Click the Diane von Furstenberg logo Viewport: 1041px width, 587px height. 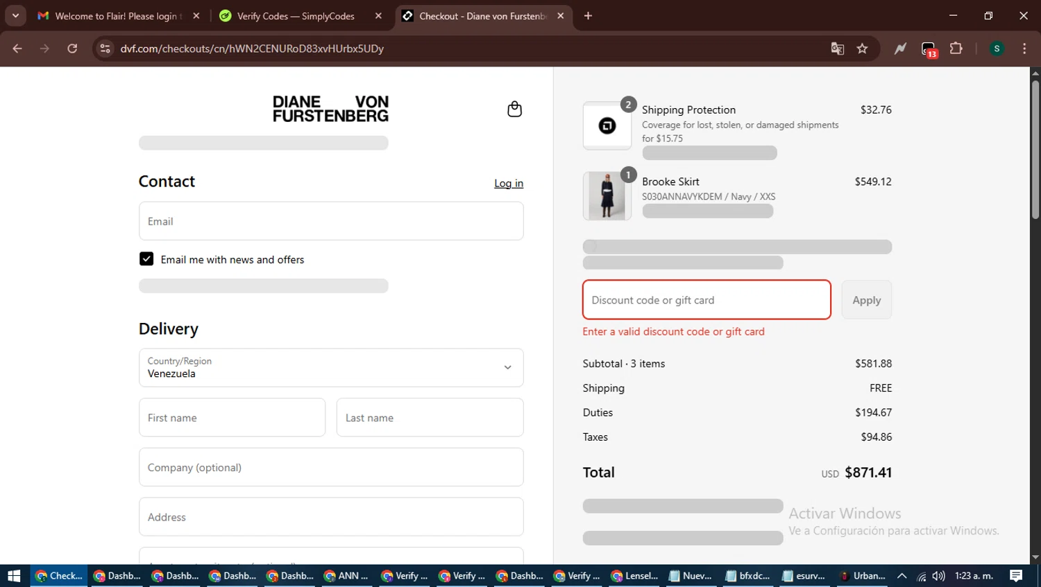(330, 109)
